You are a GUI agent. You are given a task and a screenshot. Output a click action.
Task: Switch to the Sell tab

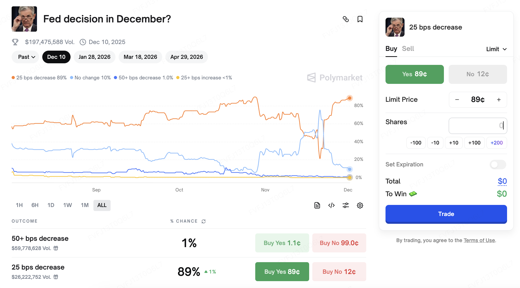[x=408, y=49]
